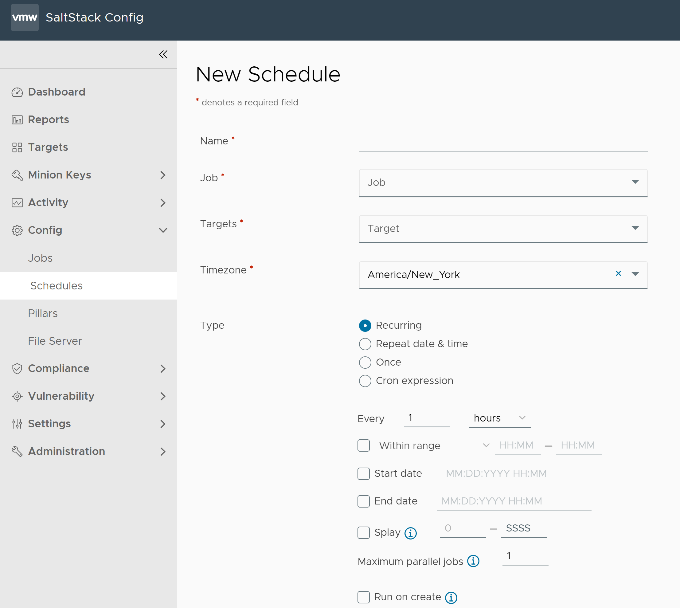680x608 pixels.
Task: Enable the Start date checkbox
Action: coord(364,473)
